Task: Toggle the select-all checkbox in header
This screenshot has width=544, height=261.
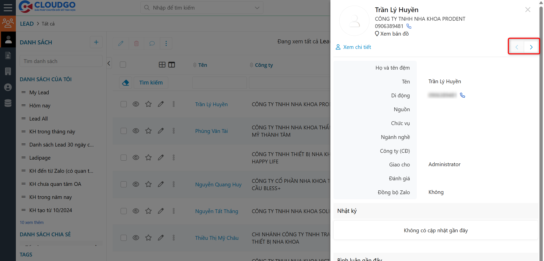Action: tap(123, 65)
